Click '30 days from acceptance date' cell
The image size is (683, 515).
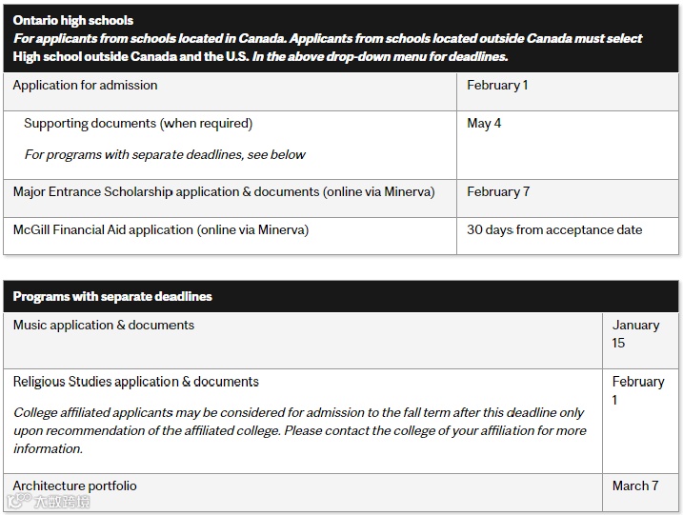[x=554, y=229]
